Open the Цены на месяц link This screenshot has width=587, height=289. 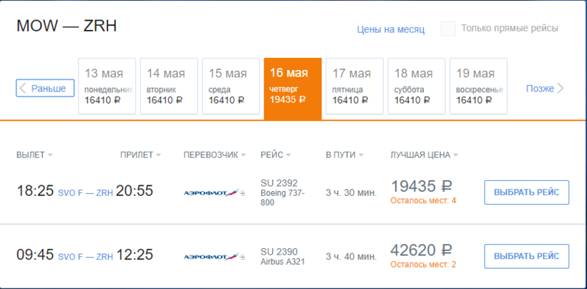click(x=391, y=29)
